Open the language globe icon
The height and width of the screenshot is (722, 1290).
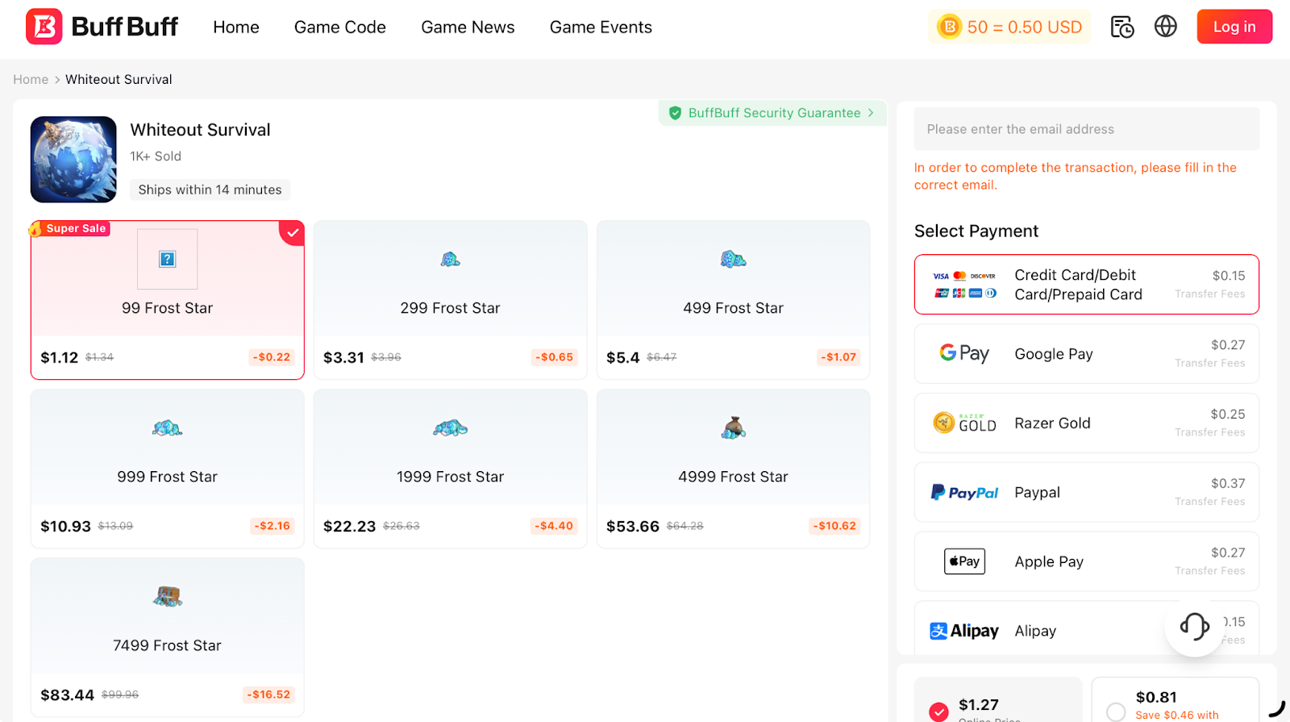coord(1165,27)
